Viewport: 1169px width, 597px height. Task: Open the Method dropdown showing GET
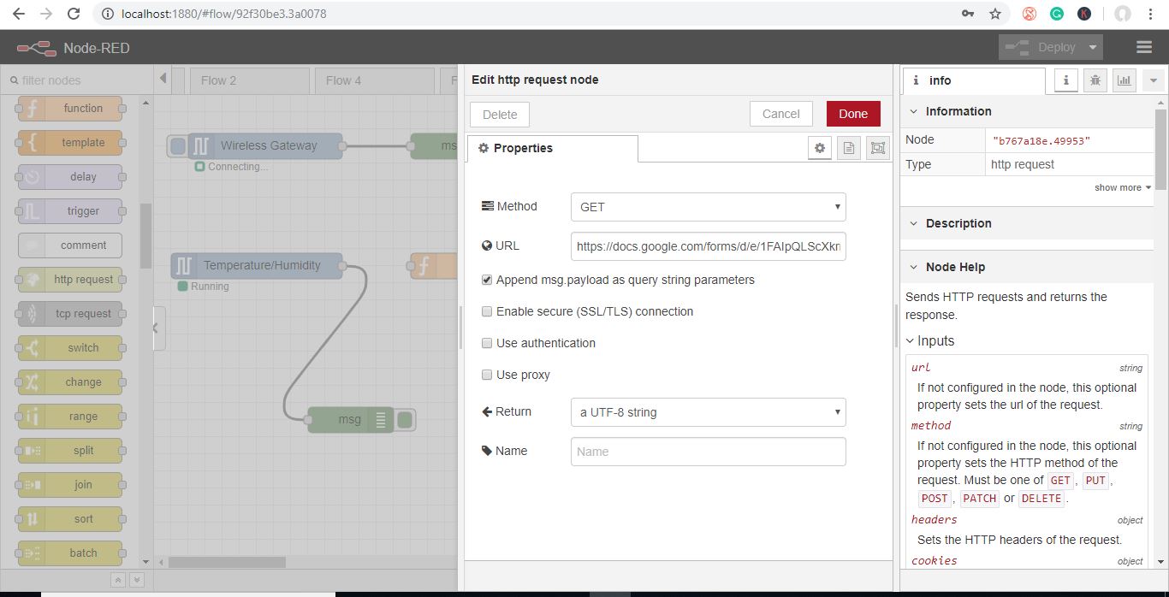(708, 207)
